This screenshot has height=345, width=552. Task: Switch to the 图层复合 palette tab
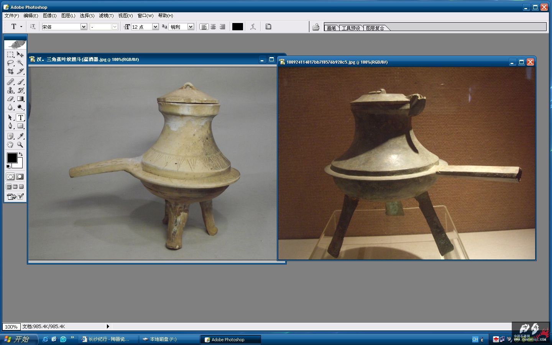[375, 28]
